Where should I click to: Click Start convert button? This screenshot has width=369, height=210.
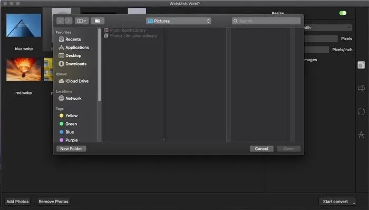[335, 202]
